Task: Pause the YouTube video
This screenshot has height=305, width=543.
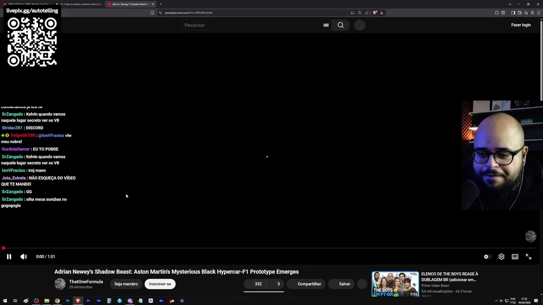Action: 9,257
